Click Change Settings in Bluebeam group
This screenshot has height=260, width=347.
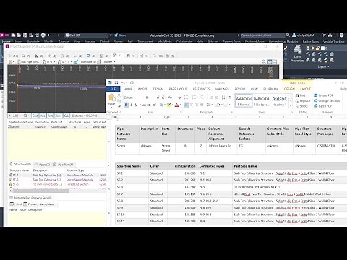click(327, 100)
